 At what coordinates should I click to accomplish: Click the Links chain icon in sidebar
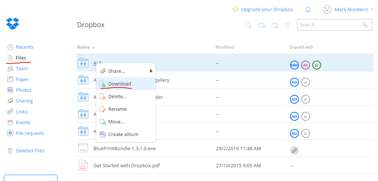(10, 111)
